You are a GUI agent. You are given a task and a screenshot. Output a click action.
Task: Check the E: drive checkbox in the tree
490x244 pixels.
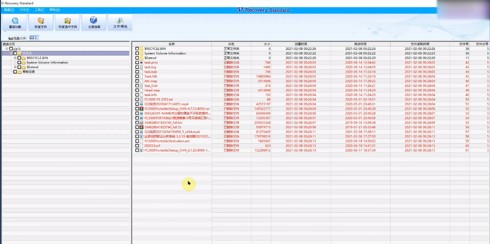[11, 49]
